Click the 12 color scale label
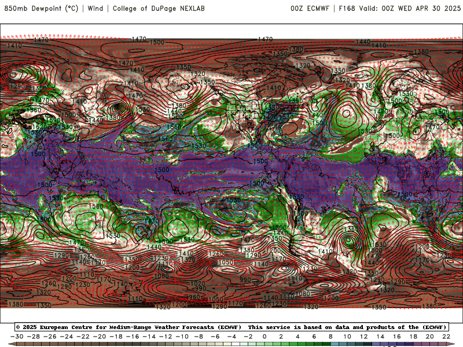 [x=364, y=337]
